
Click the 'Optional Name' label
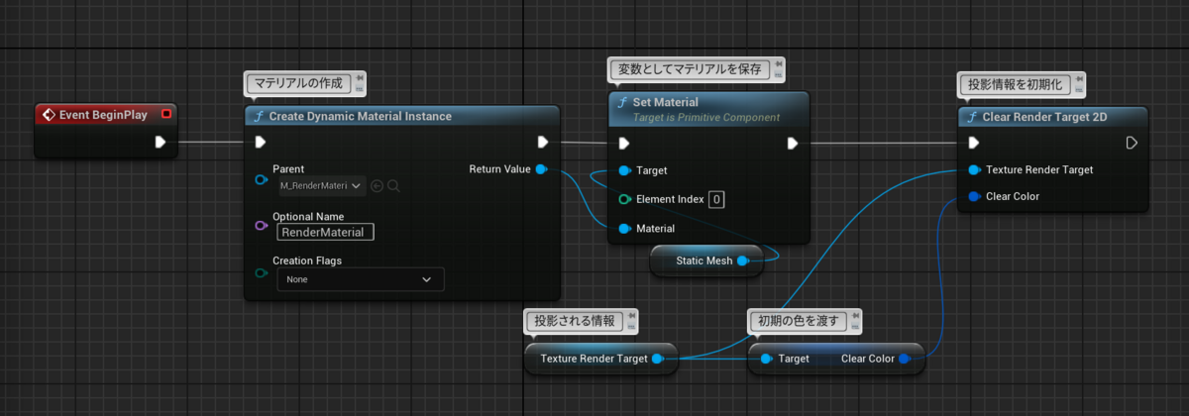click(x=308, y=216)
